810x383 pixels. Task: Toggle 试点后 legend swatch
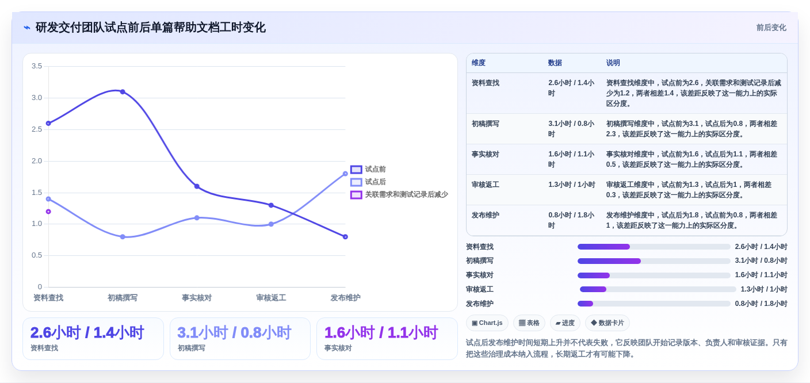click(356, 182)
